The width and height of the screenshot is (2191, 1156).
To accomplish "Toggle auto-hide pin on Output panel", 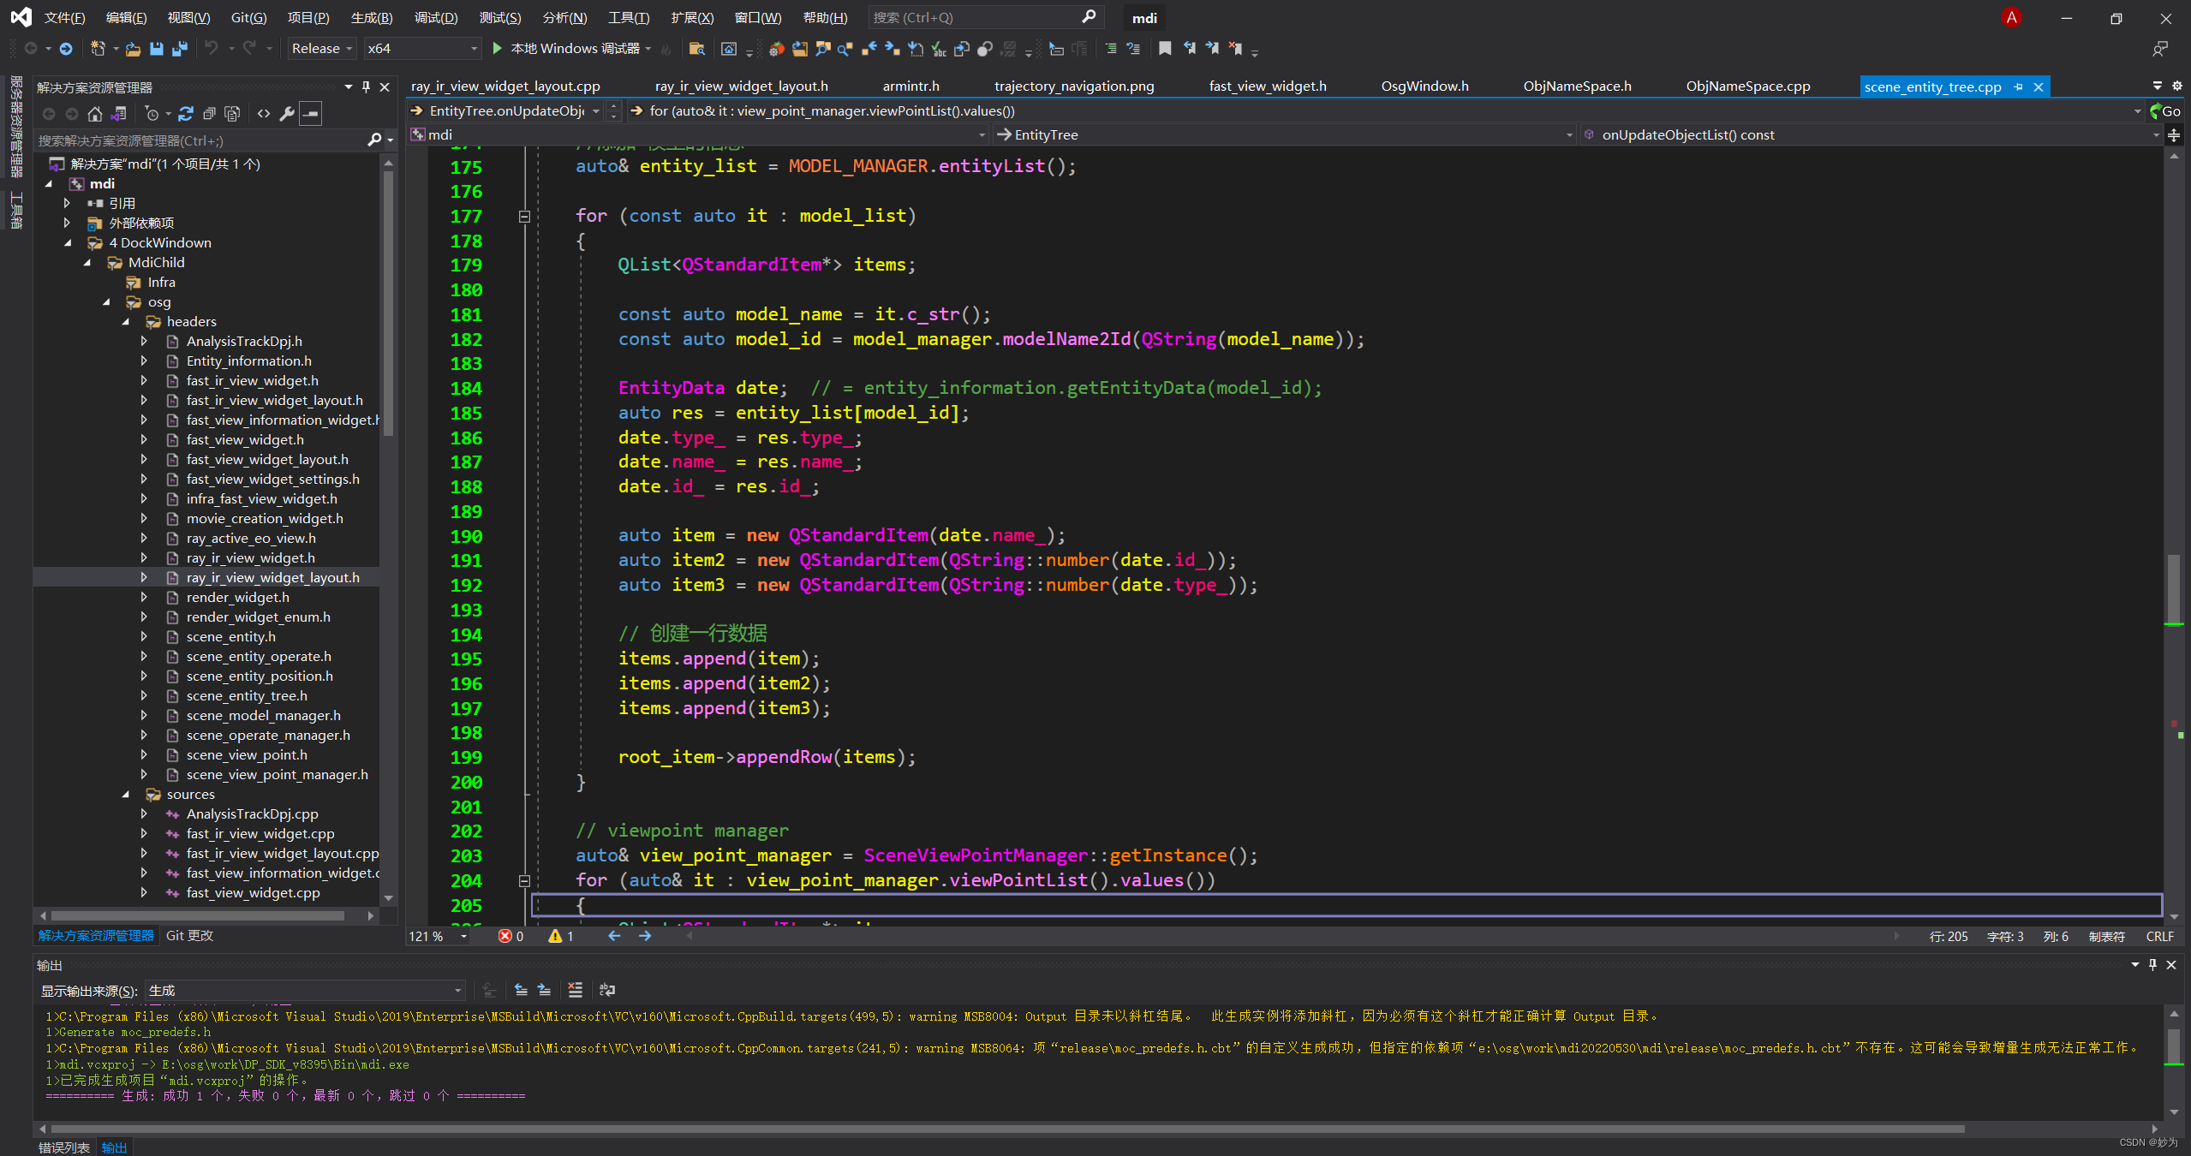I will [2152, 965].
